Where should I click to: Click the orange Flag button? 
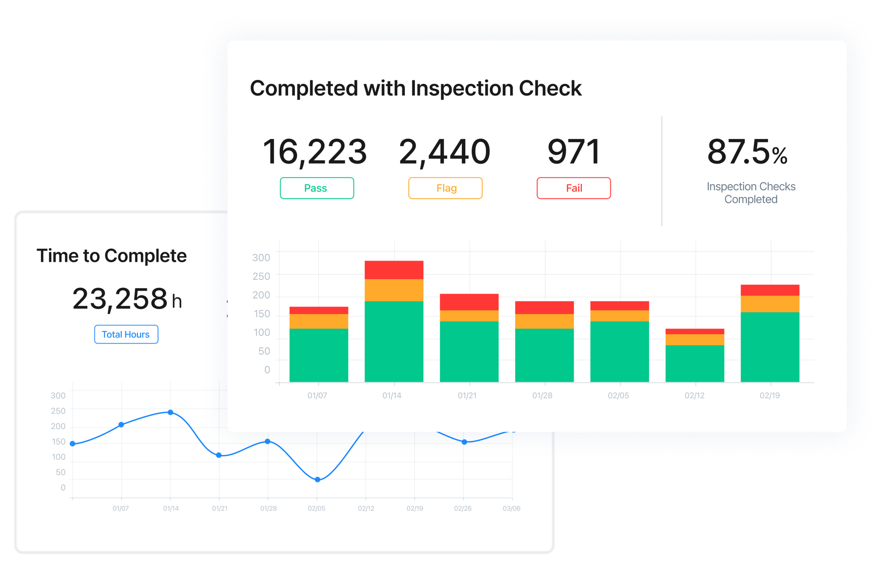[445, 188]
